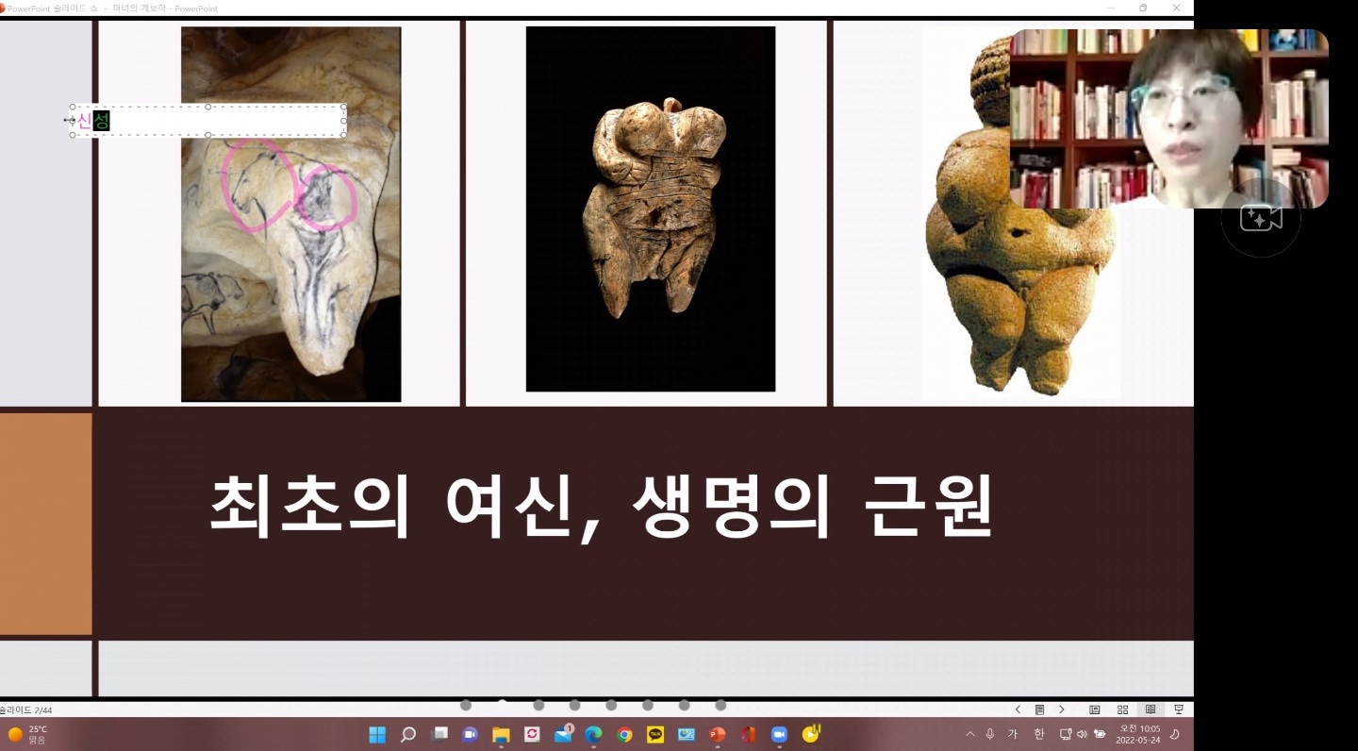
Task: Toggle the focus assist moon icon
Action: (x=1175, y=734)
